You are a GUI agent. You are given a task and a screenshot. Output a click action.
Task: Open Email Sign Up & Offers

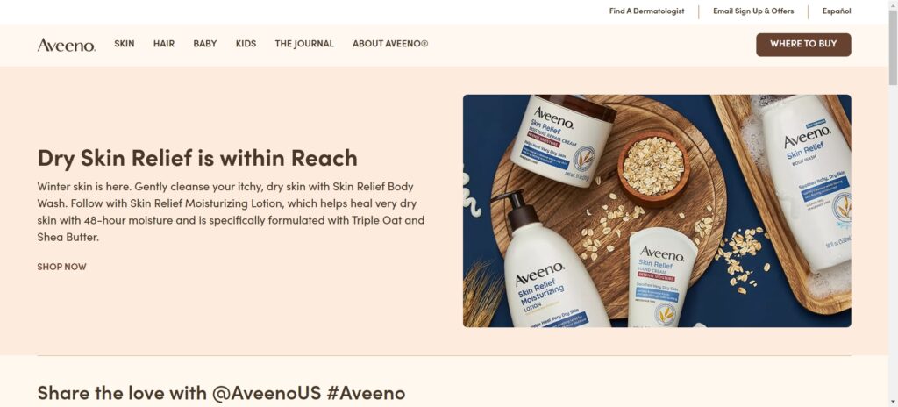click(x=753, y=11)
